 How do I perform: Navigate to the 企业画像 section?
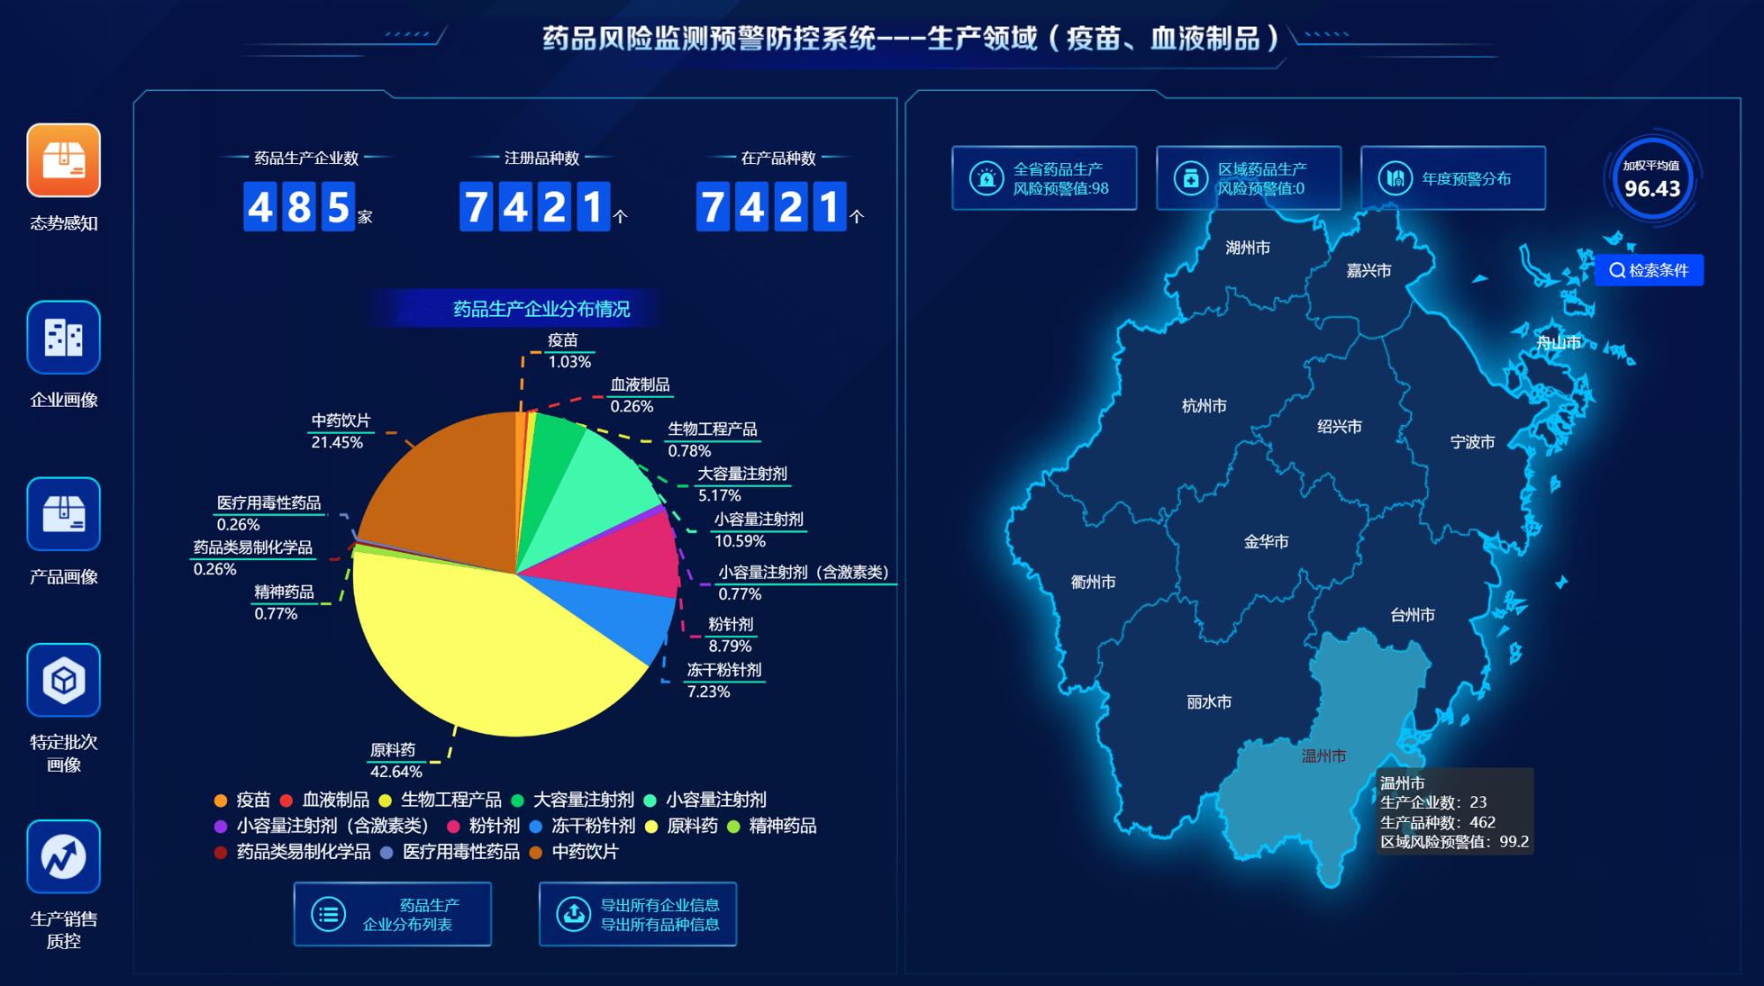click(x=62, y=339)
